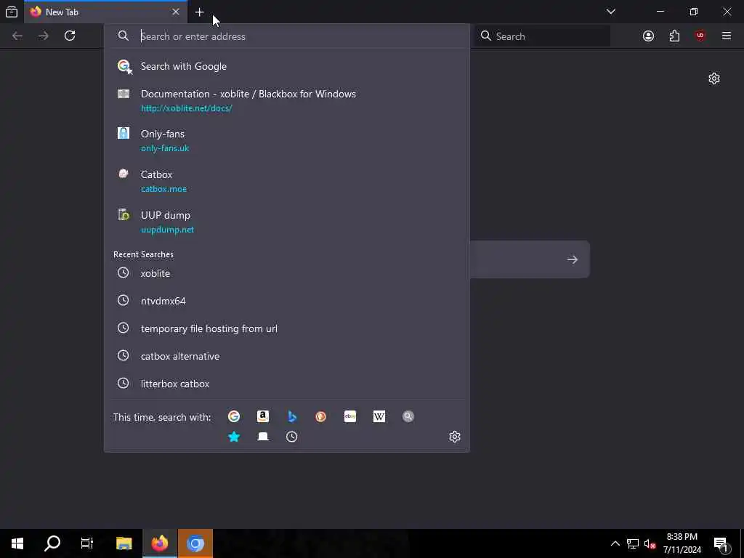Click the Chromium taskbar icon

pyautogui.click(x=195, y=543)
